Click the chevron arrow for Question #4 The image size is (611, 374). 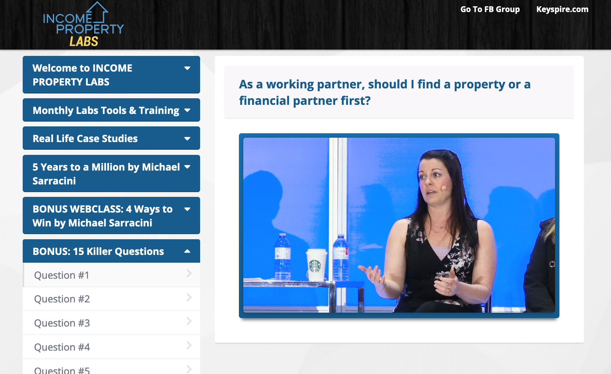click(189, 346)
